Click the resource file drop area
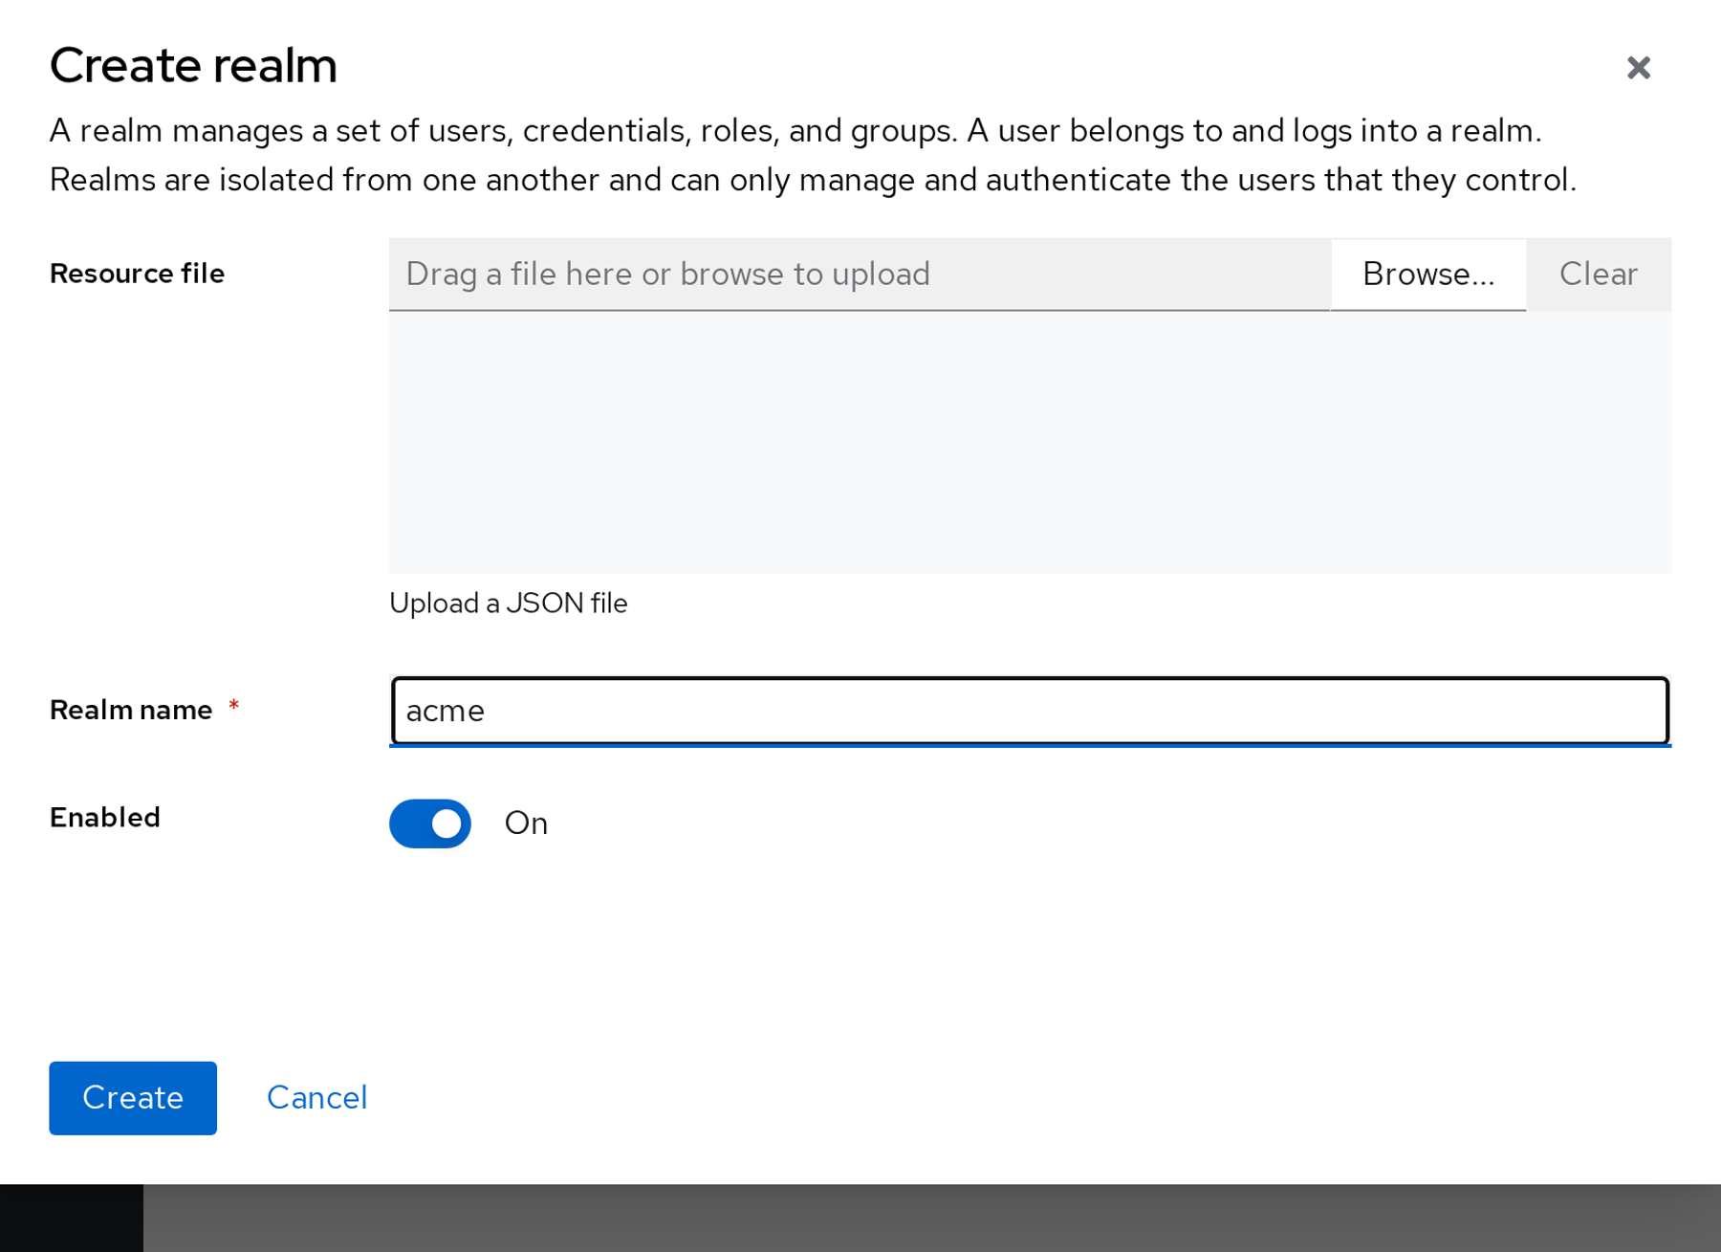Image resolution: width=1721 pixels, height=1252 pixels. [1030, 443]
